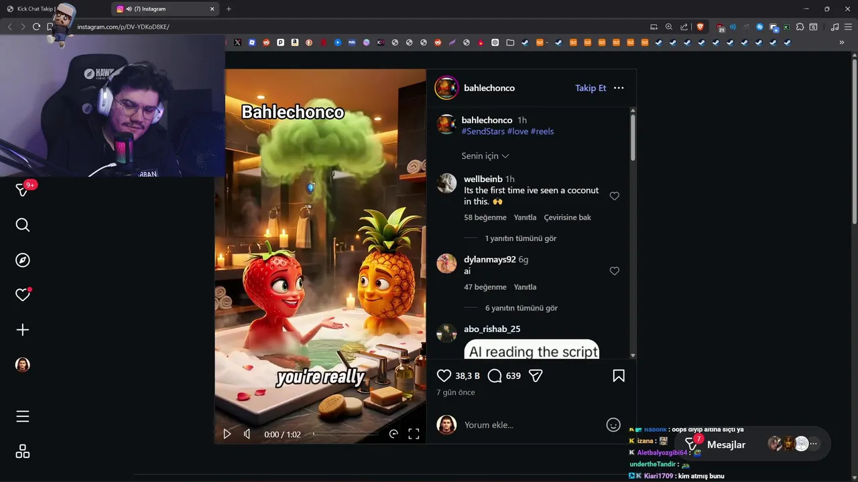Click the Shazam extension icon
Screen dimensions: 858x482
coord(759,27)
